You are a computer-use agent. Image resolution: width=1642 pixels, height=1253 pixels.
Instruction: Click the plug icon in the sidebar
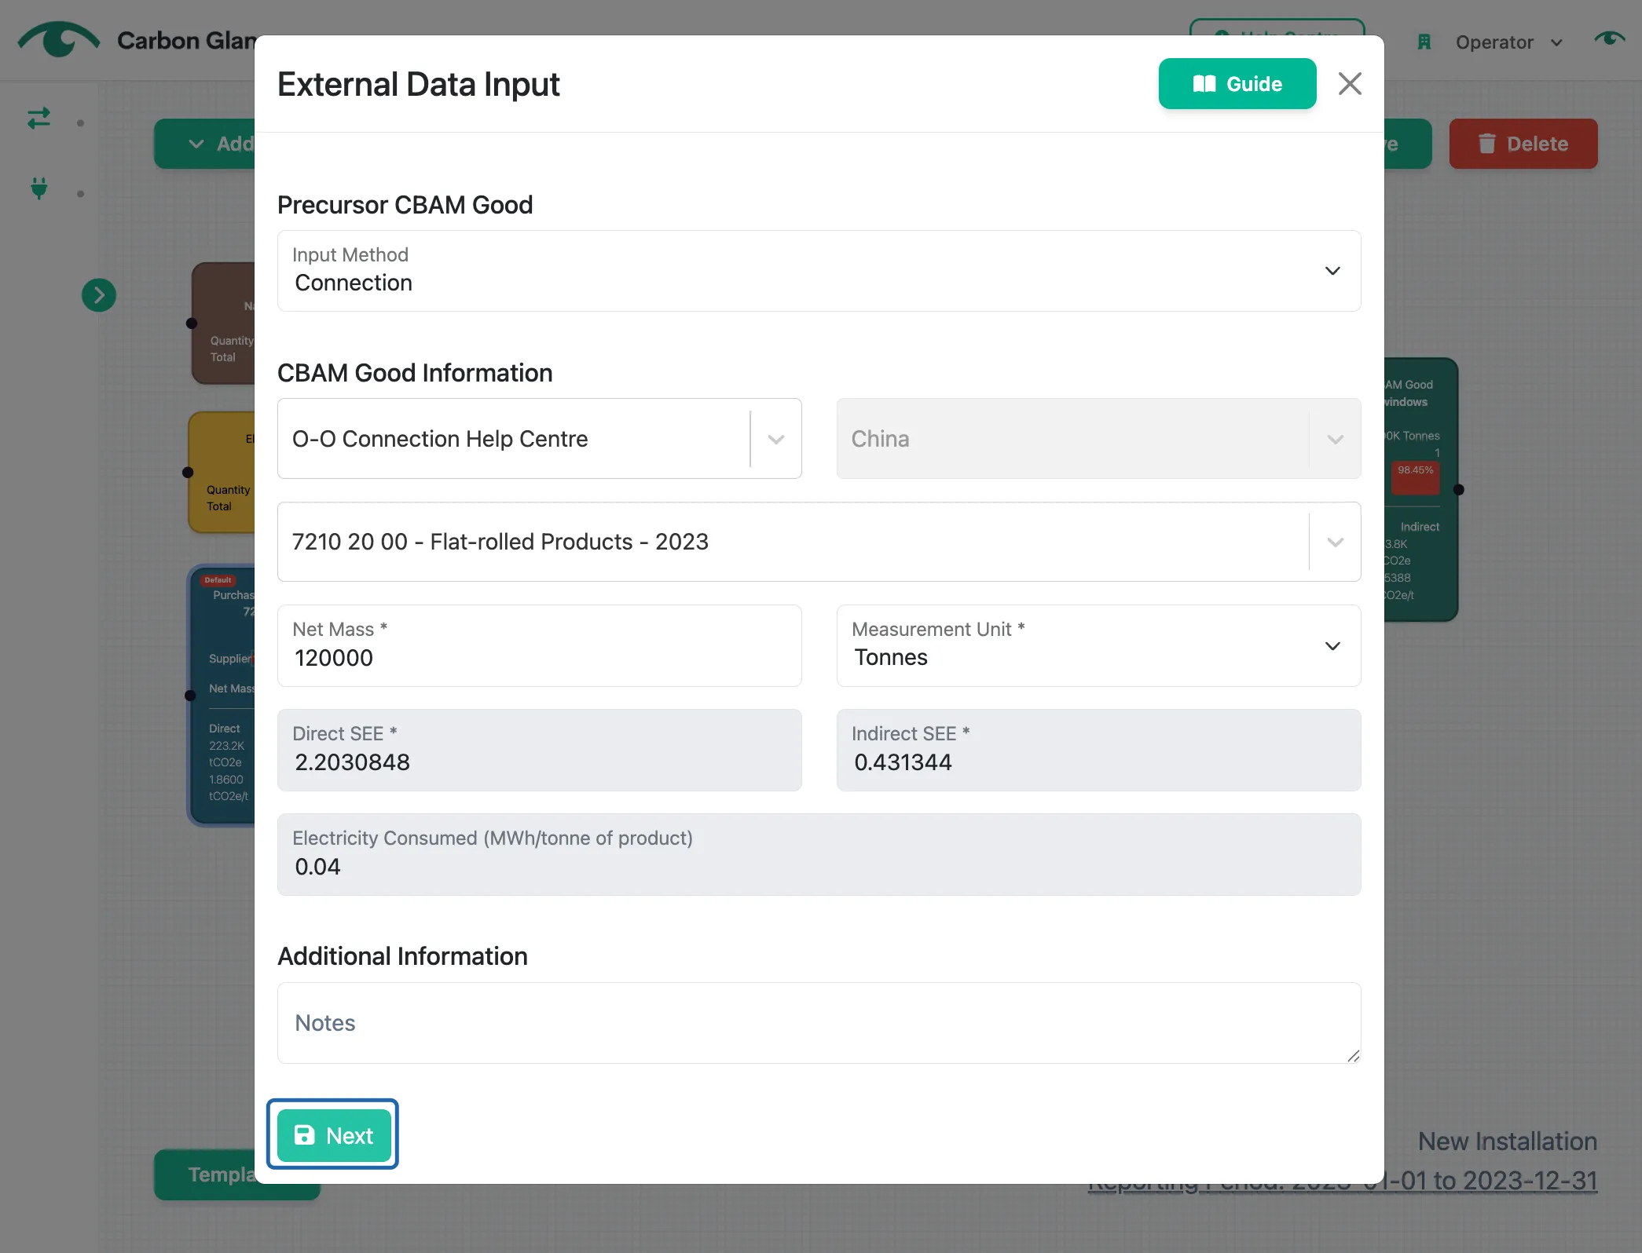point(38,189)
